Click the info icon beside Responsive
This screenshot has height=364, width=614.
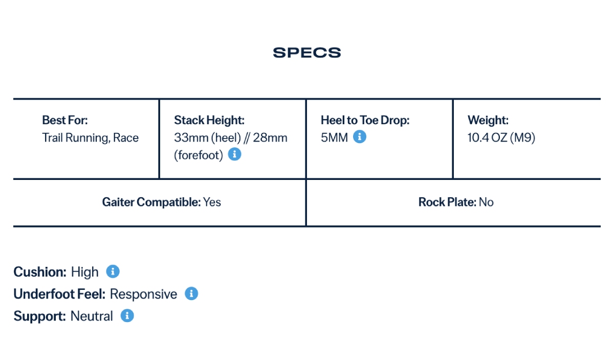[x=191, y=294]
